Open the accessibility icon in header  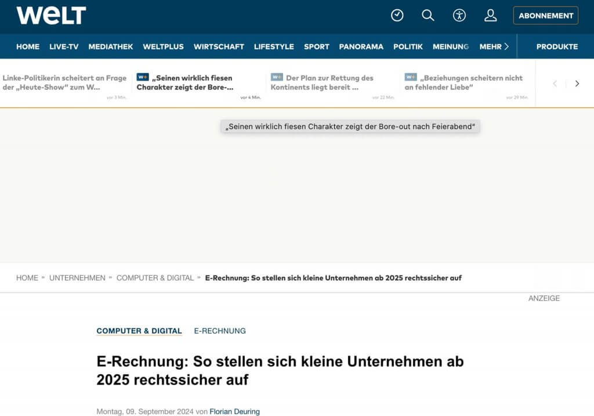[459, 16]
